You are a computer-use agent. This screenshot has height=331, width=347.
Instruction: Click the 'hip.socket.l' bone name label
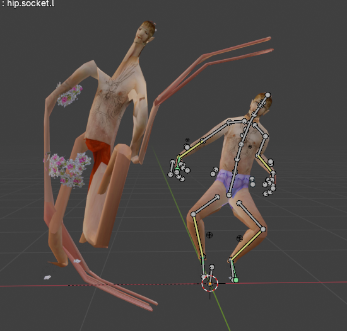click(x=30, y=3)
